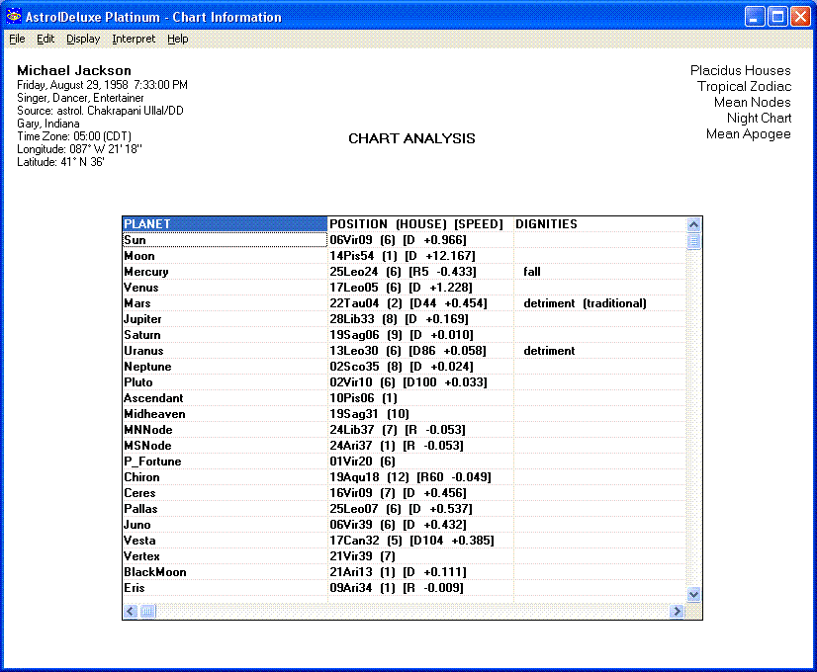Open the Interpret menu
The height and width of the screenshot is (672, 817).
(x=134, y=39)
